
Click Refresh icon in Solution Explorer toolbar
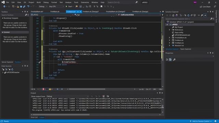click(189, 15)
